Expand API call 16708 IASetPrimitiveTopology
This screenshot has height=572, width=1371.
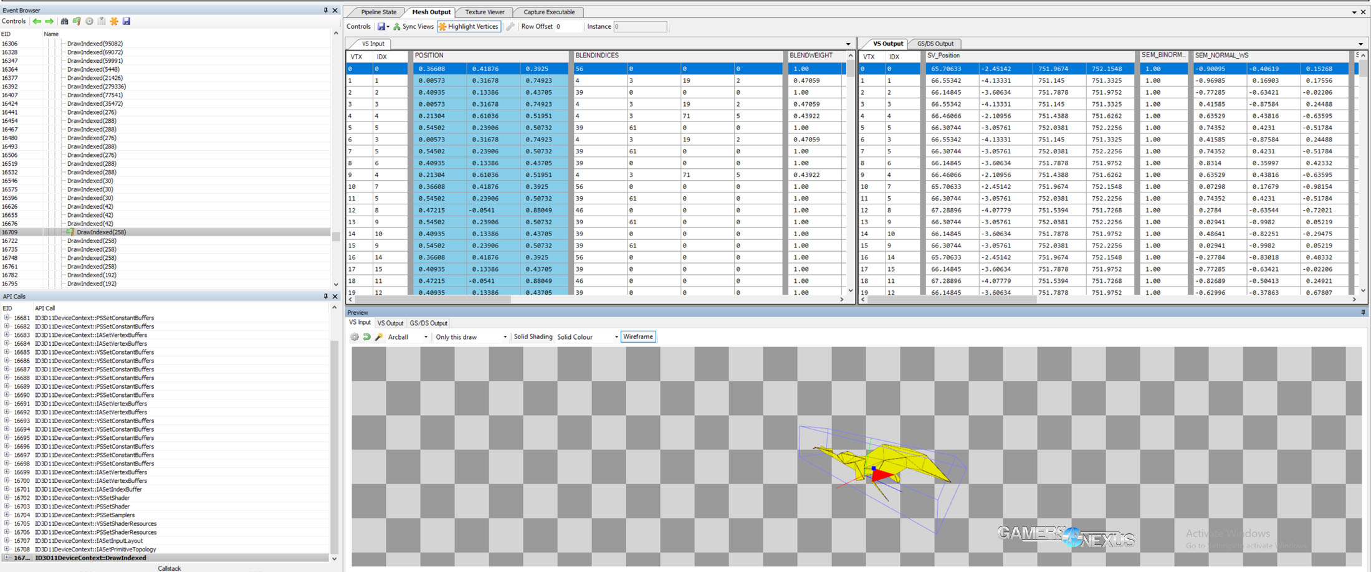pyautogui.click(x=7, y=549)
